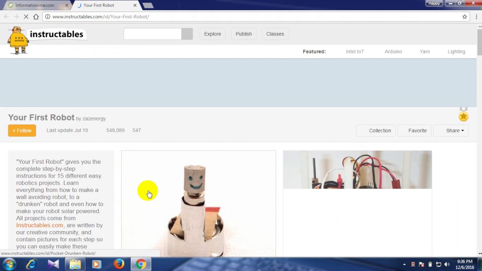The width and height of the screenshot is (482, 271).
Task: Click the Instructables robot logo
Action: pyautogui.click(x=18, y=40)
